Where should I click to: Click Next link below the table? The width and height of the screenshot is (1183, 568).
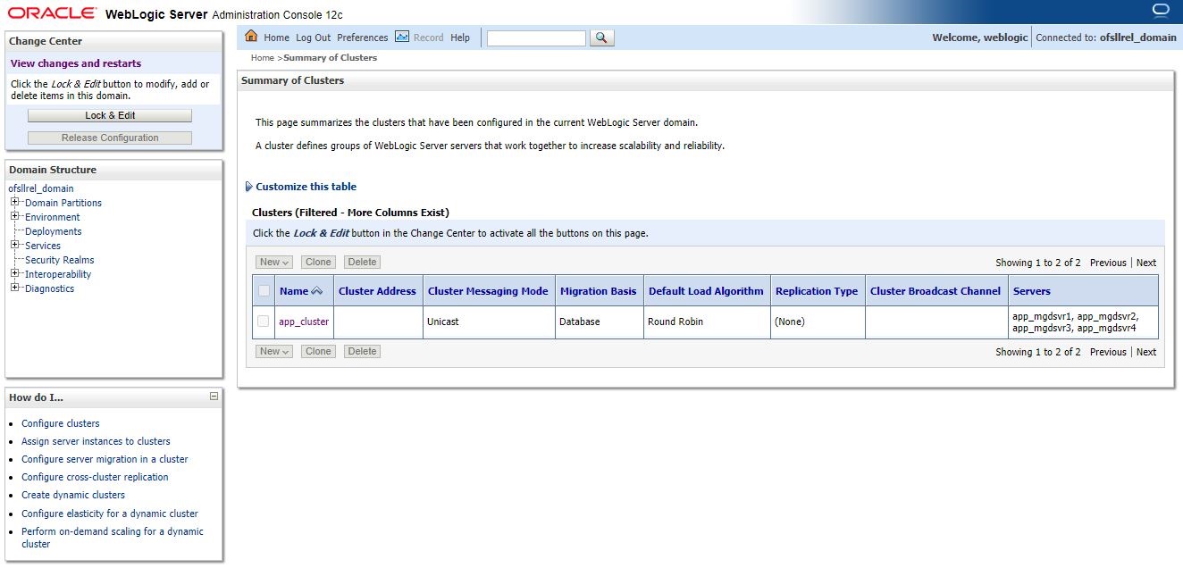pyautogui.click(x=1146, y=352)
